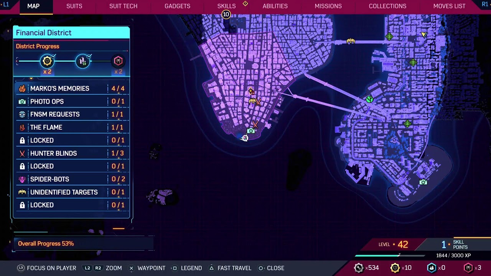Click the pink Hero Token district reward icon
The height and width of the screenshot is (276, 491).
118,61
